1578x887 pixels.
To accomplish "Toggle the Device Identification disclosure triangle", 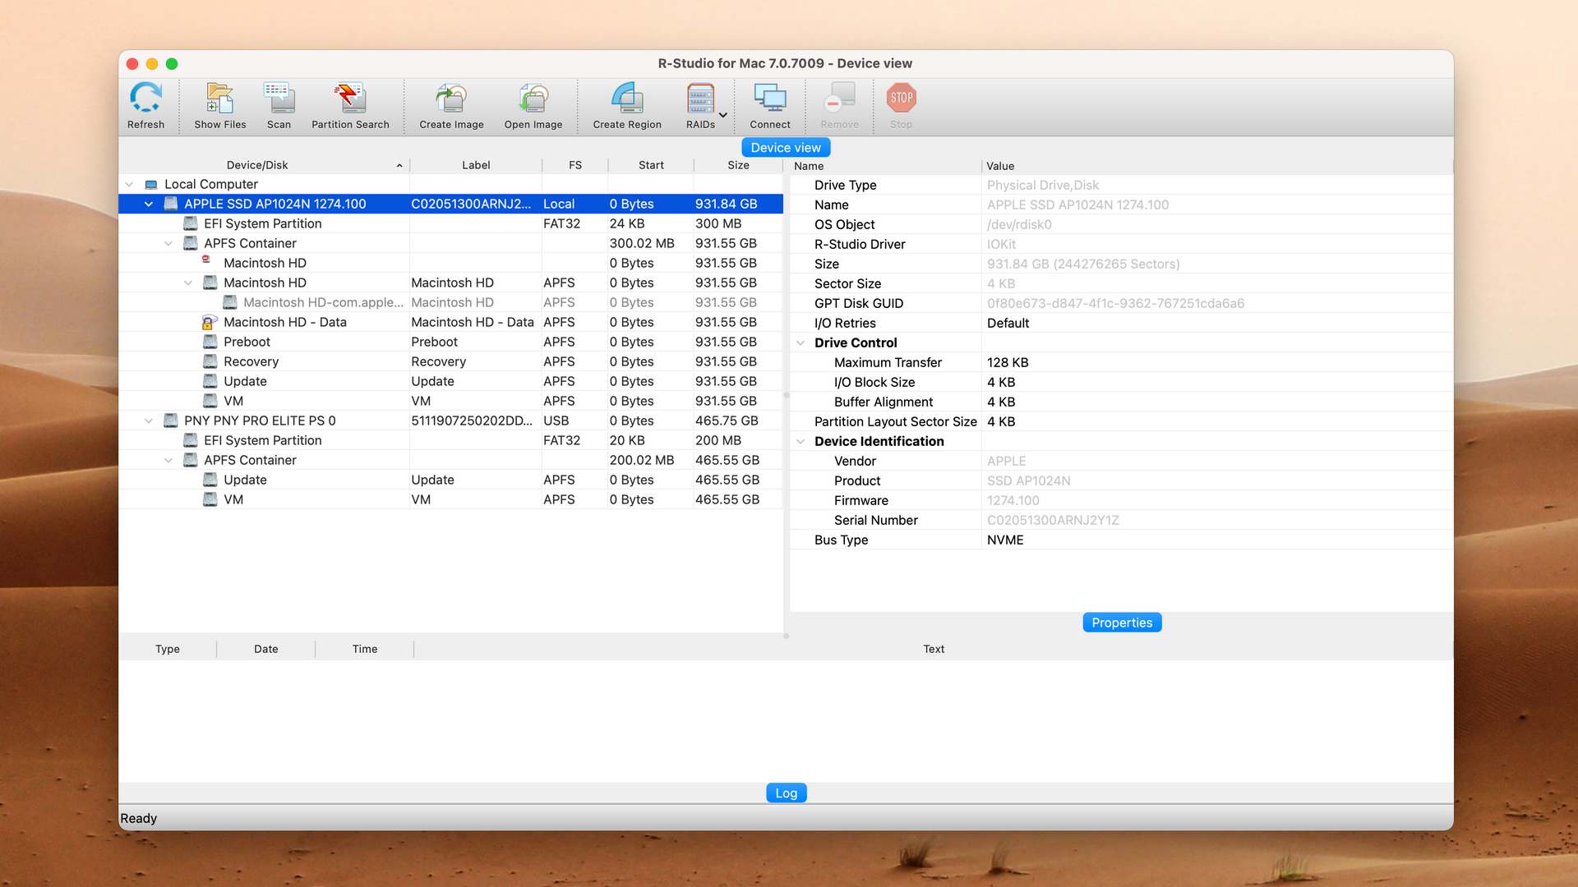I will (x=800, y=441).
